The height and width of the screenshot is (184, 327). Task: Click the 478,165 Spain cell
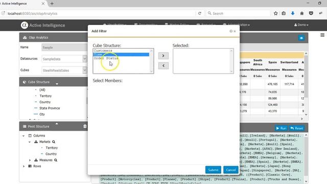(x=272, y=84)
